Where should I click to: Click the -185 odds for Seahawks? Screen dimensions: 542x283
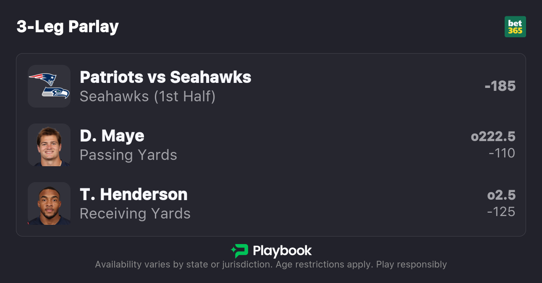[500, 86]
